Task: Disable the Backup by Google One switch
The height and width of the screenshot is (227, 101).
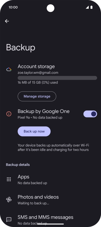Action: (x=90, y=114)
